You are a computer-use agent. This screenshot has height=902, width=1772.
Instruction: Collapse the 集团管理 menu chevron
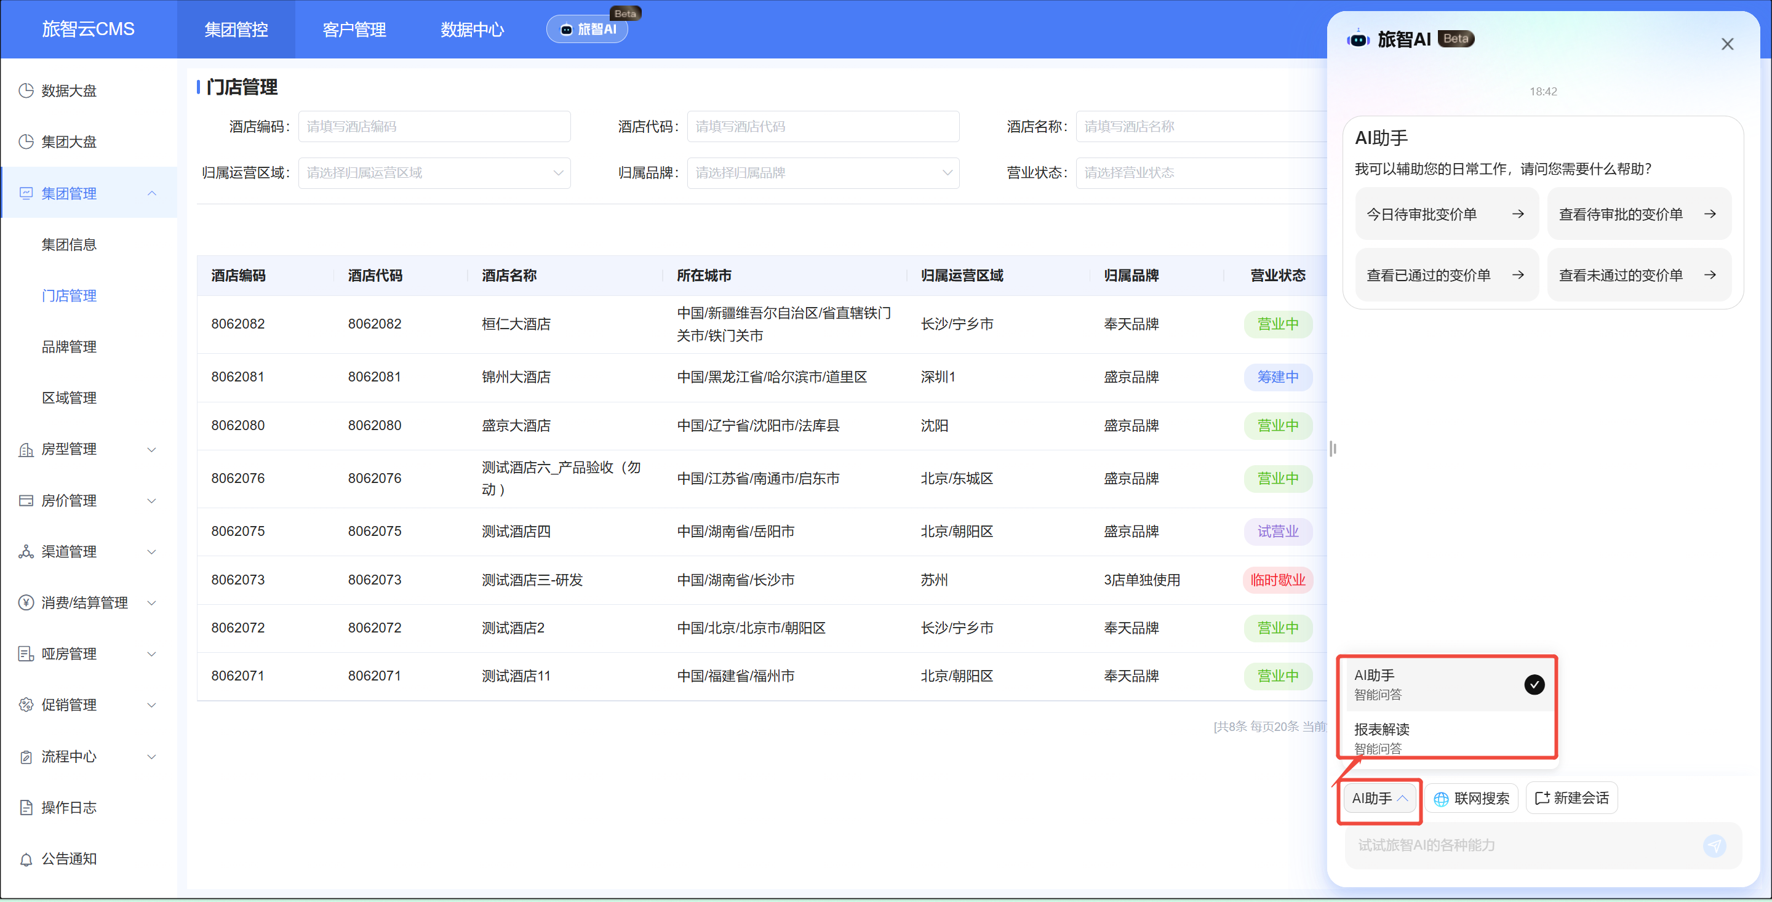point(152,193)
